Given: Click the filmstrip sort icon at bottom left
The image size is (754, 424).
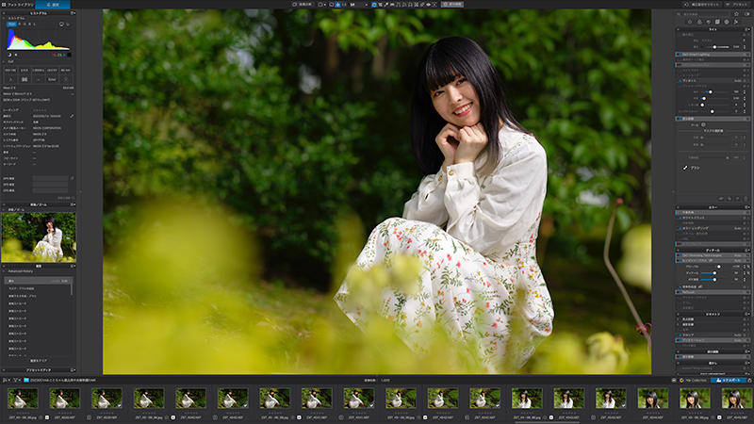Looking at the screenshot, I should pos(6,381).
